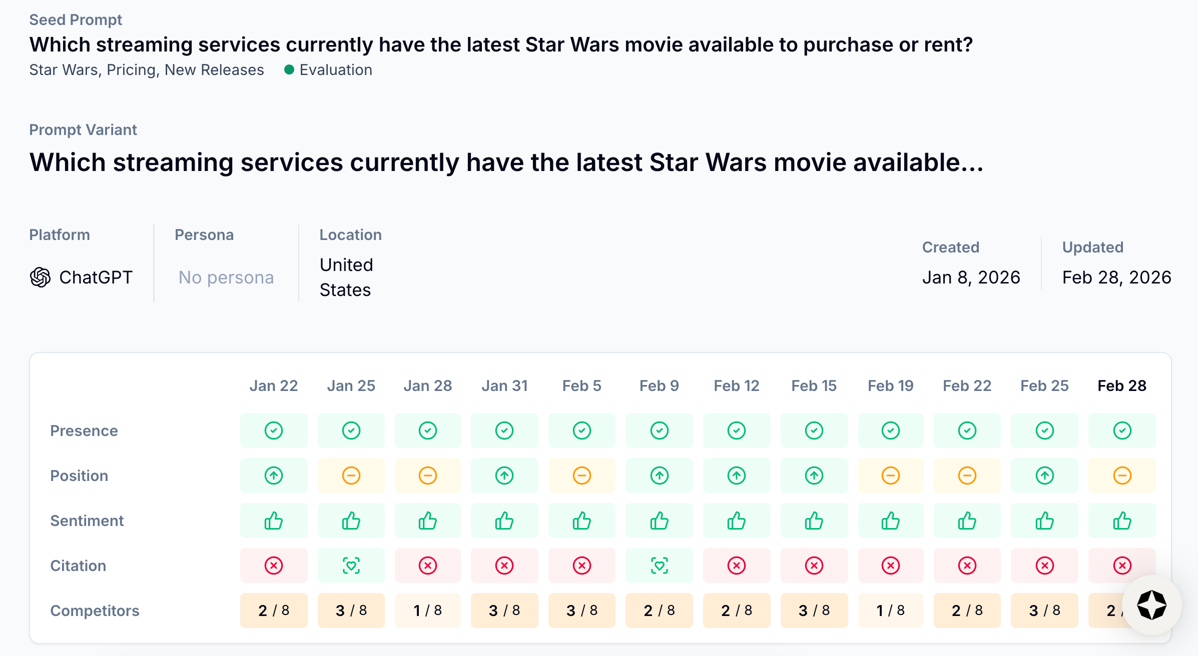
Task: Click the ChatGPT platform logo
Action: coord(40,277)
